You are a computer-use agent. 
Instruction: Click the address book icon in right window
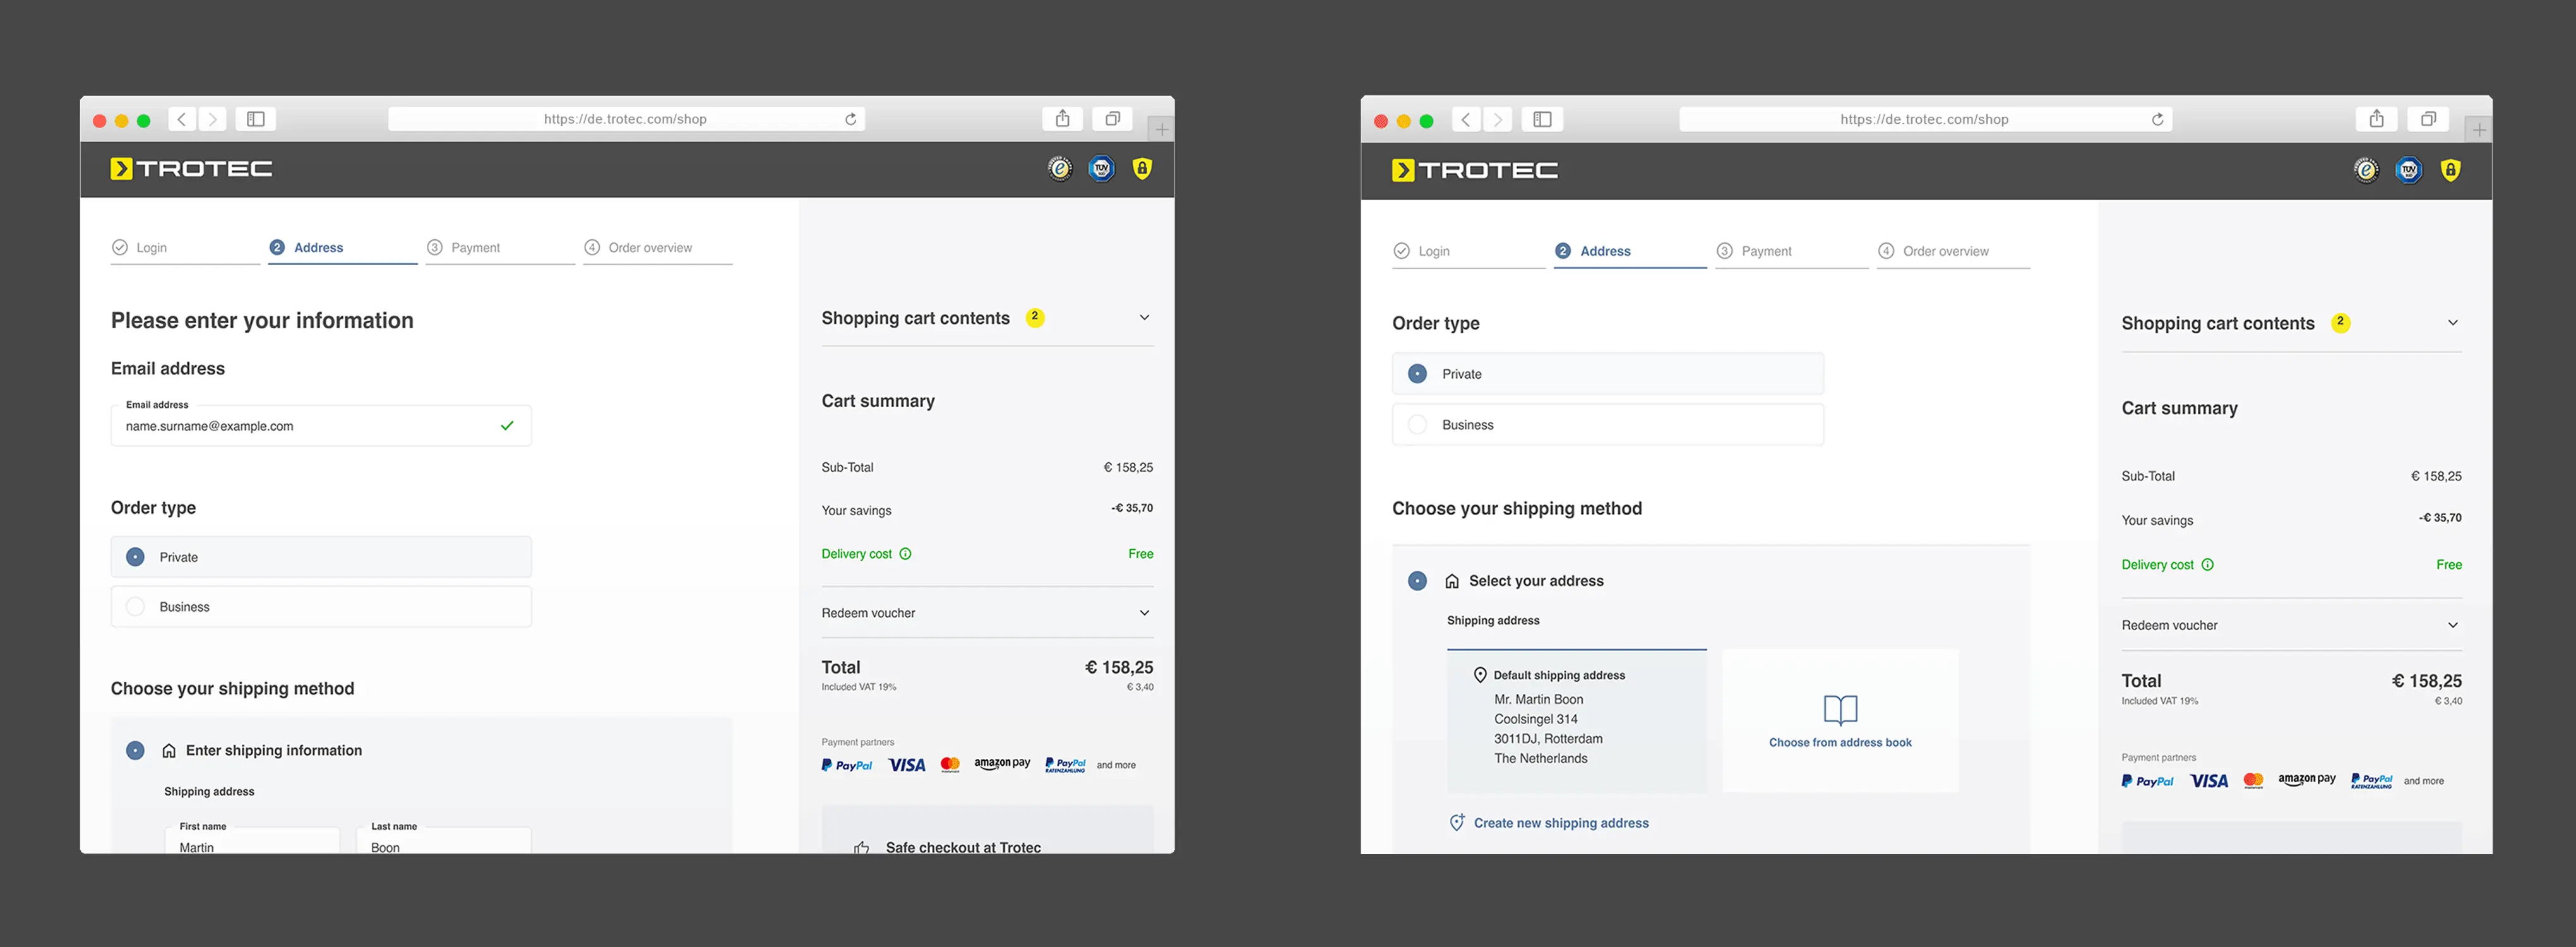coord(1840,710)
